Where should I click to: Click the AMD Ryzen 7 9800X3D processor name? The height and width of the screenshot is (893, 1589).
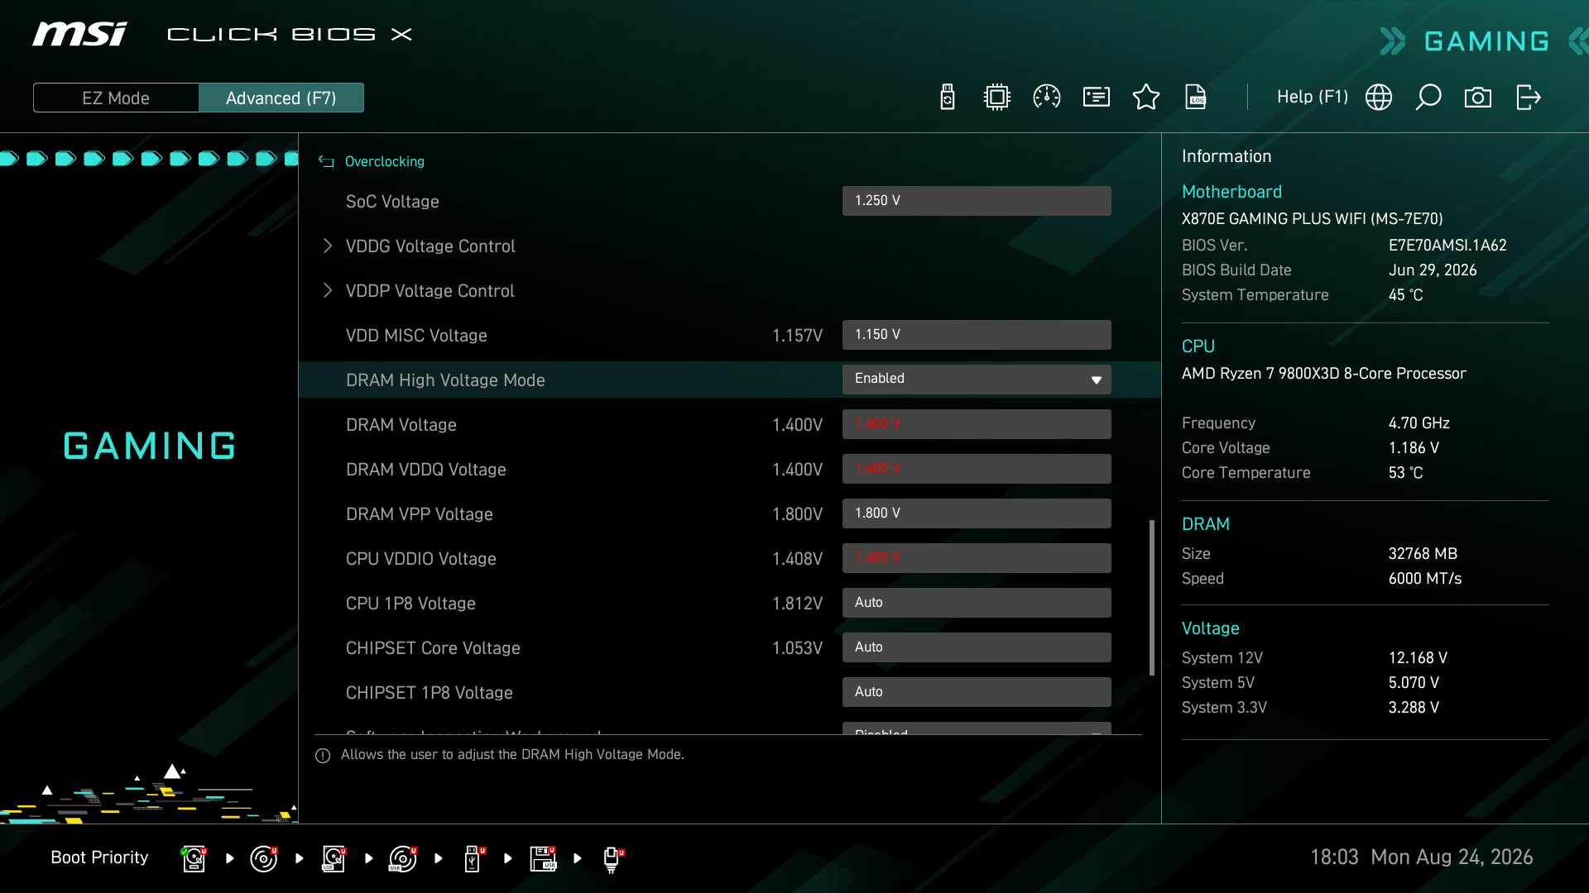point(1323,374)
